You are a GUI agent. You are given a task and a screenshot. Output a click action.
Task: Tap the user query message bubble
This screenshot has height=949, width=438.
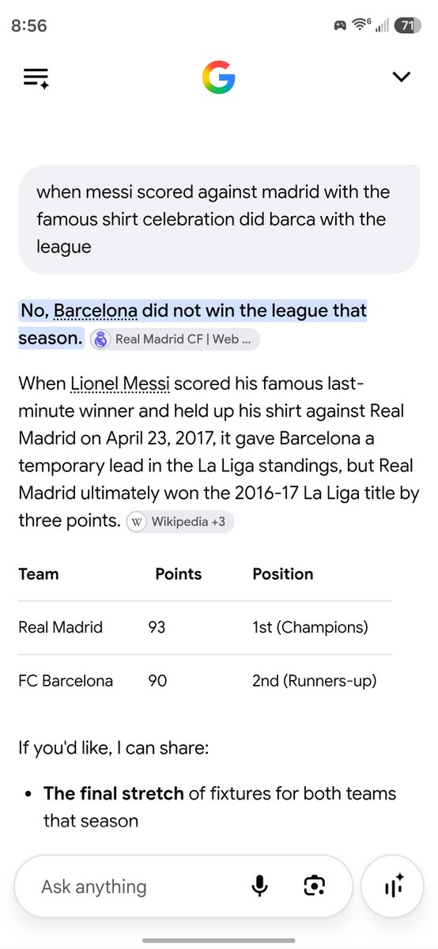pos(219,219)
